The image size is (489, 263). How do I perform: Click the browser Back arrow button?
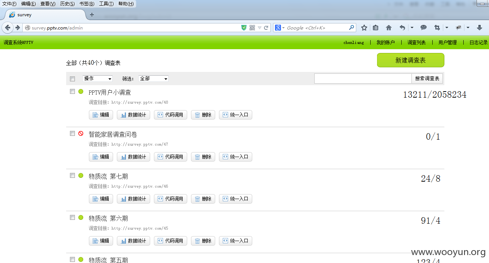coord(8,28)
